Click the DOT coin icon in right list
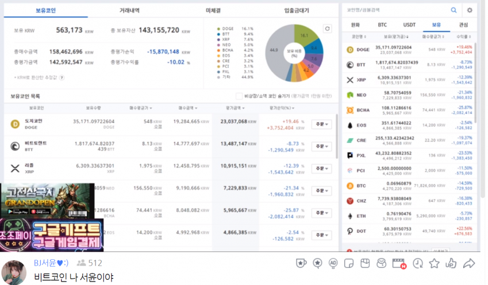This screenshot has height=285, width=488. [x=350, y=231]
